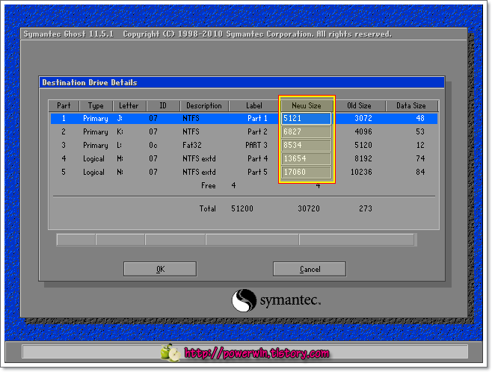The image size is (492, 372).
Task: Edit New Size field showing 13654
Action: pyautogui.click(x=306, y=158)
